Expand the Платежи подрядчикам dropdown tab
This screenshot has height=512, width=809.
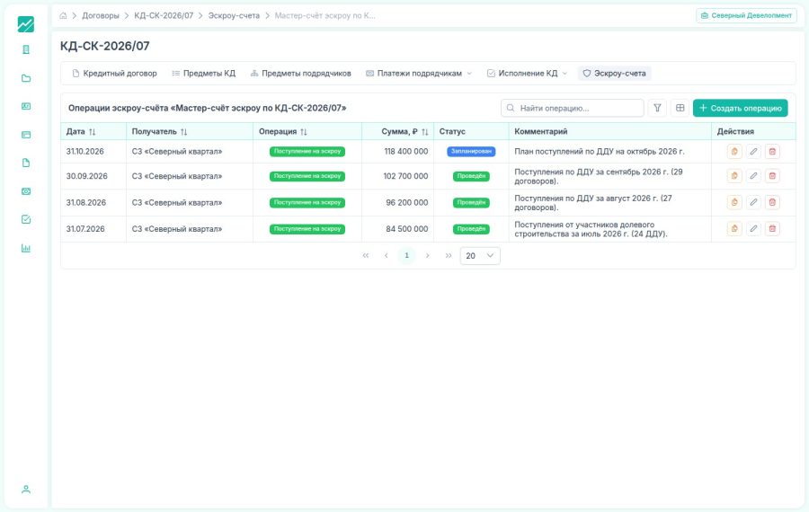419,74
